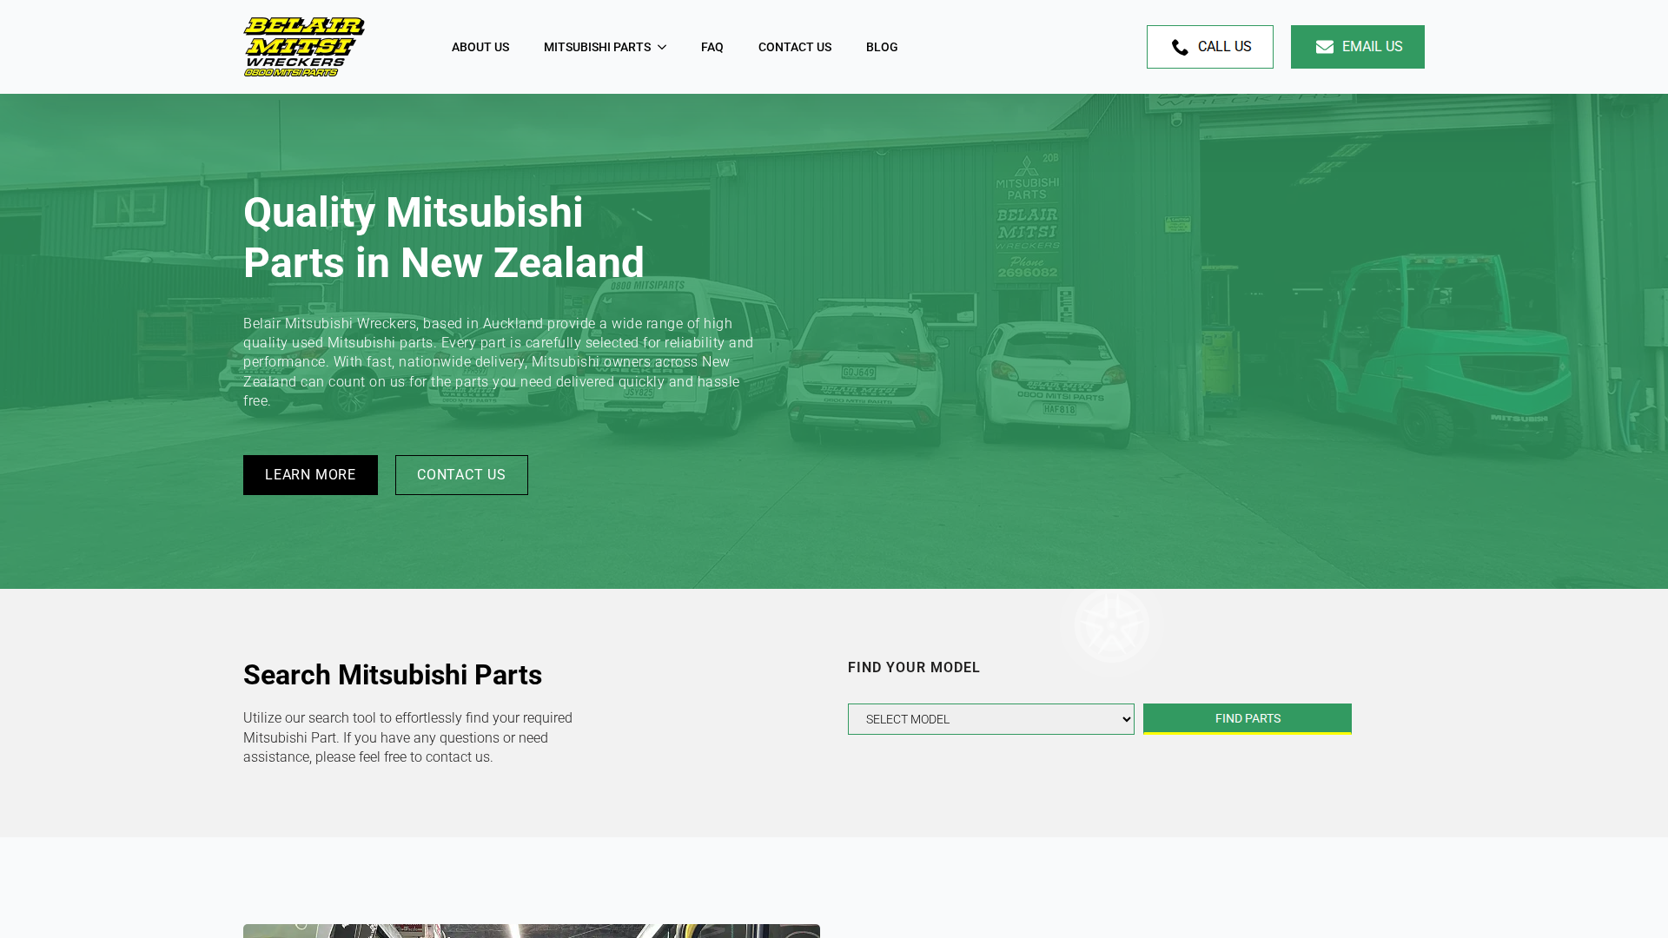Screen dimensions: 1668x938
Task: Expand the Mitsubishi Parts menu chevron
Action: coord(661,48)
